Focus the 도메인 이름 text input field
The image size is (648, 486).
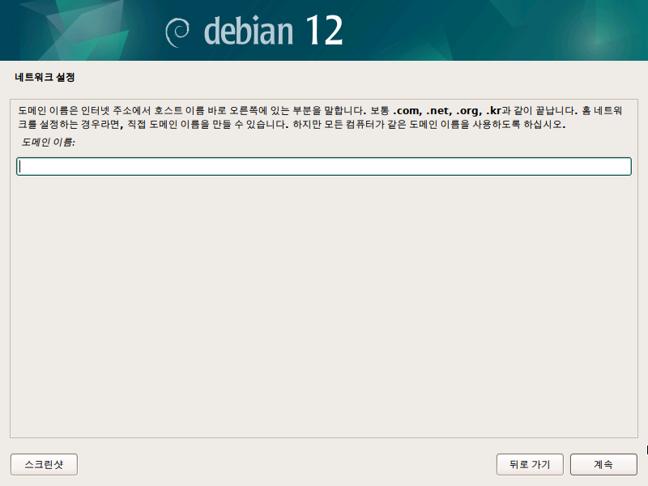tap(324, 166)
